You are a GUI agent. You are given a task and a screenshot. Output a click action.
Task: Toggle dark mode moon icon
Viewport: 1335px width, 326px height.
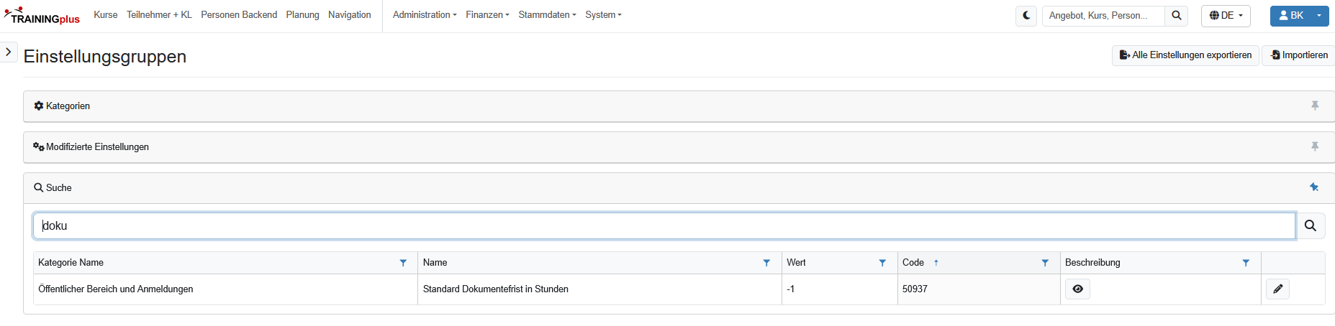pos(1026,15)
